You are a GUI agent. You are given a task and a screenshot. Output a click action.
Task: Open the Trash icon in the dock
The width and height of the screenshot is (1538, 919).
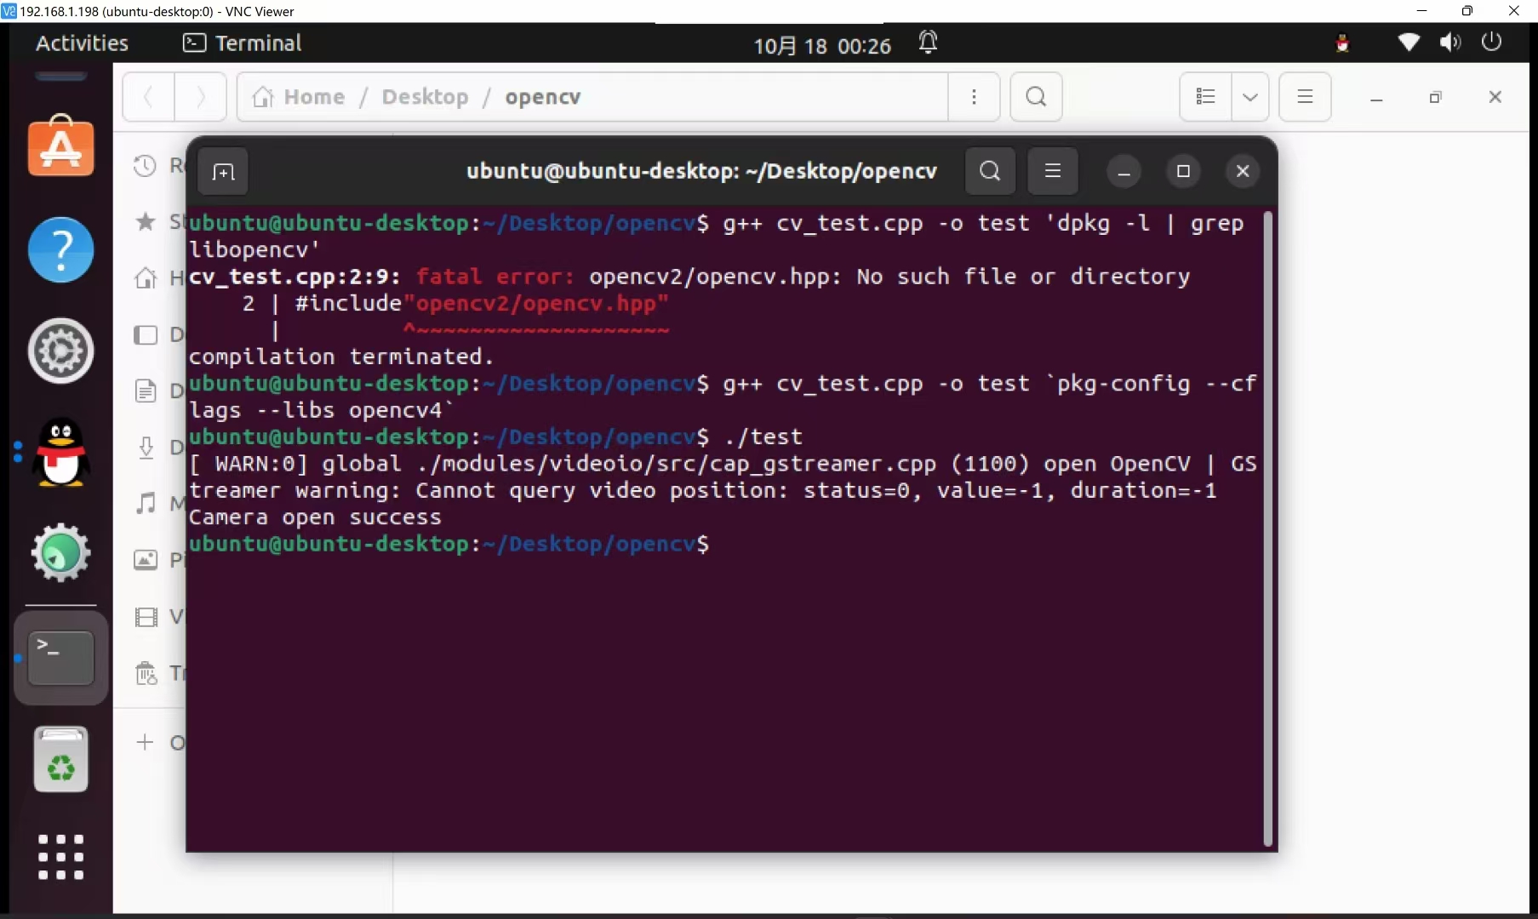point(60,759)
